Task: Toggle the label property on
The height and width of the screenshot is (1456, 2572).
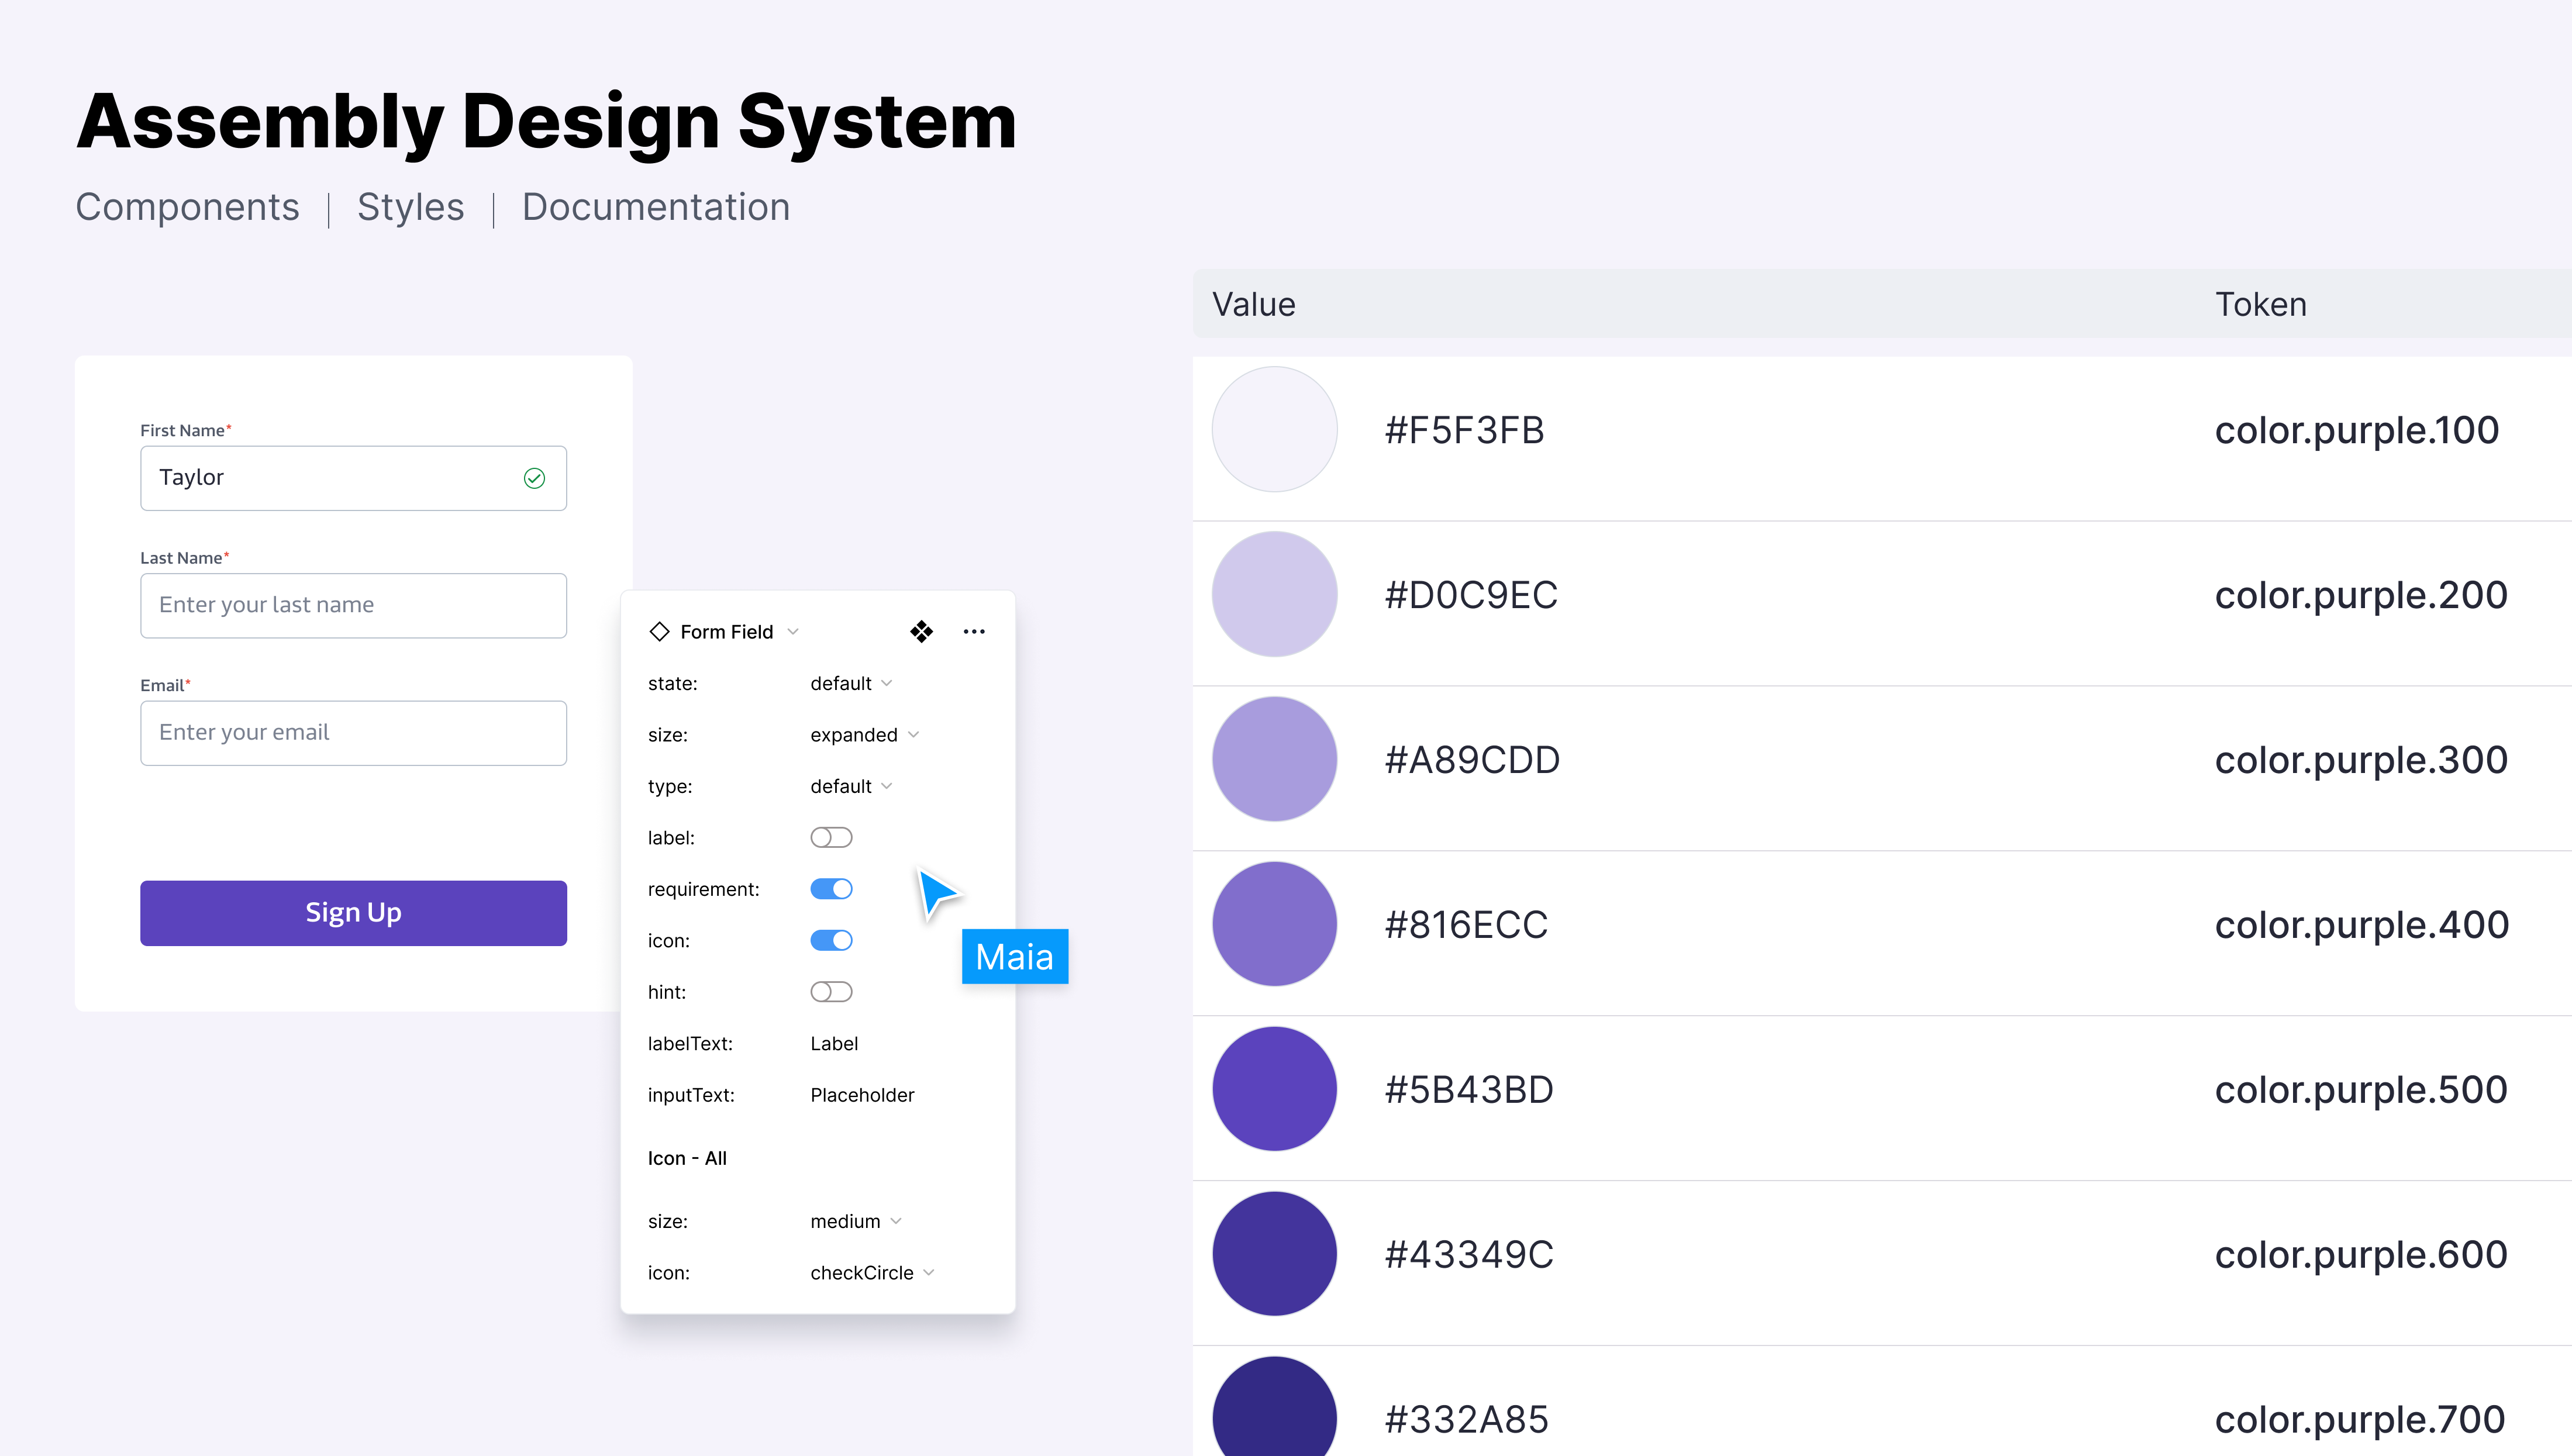Action: pos(831,837)
